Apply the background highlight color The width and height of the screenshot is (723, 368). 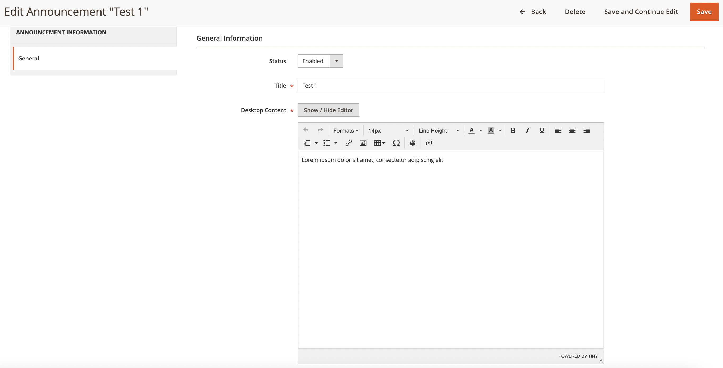tap(491, 130)
